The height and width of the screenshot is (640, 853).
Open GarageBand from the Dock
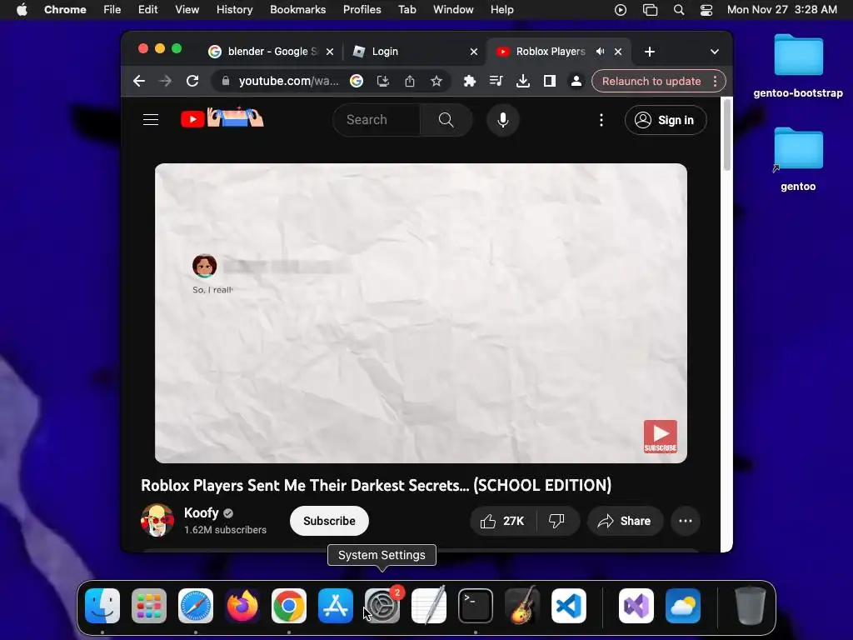(x=522, y=606)
